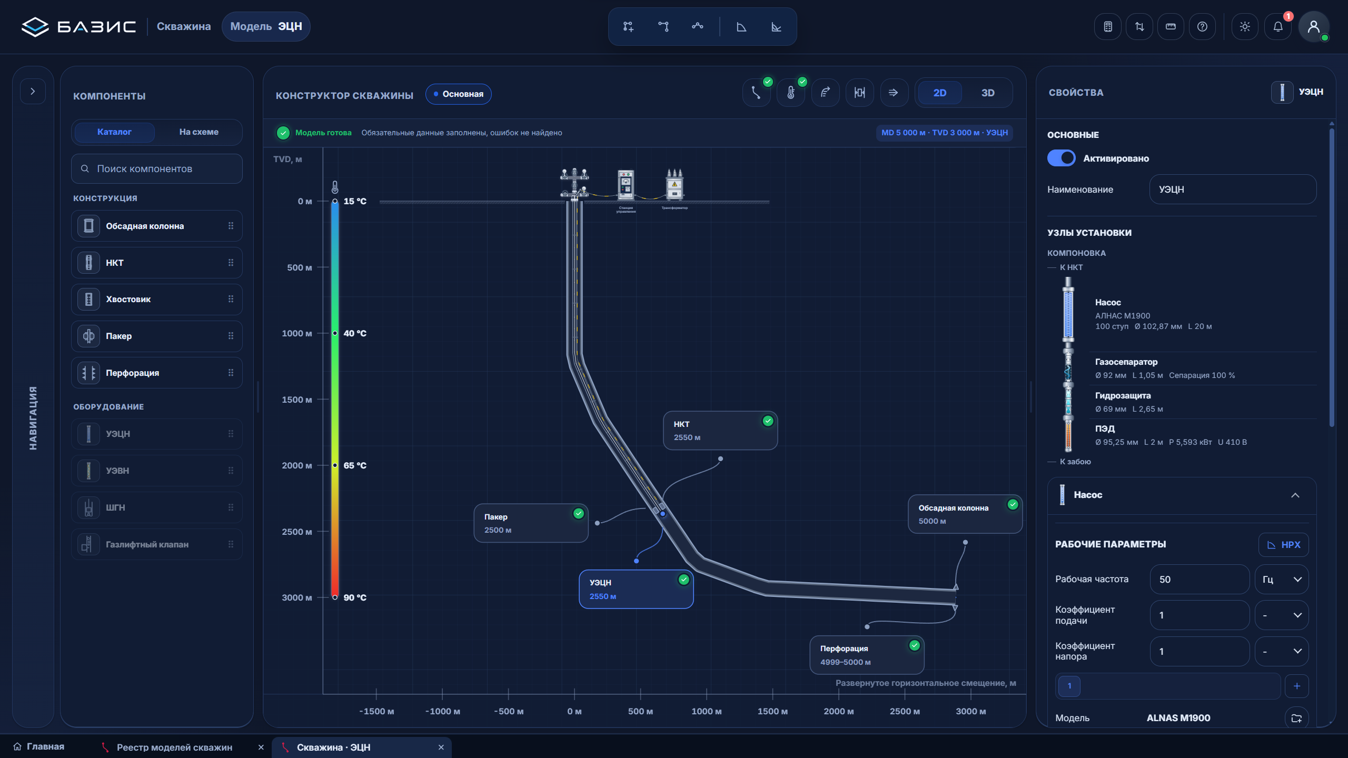Image resolution: width=1348 pixels, height=758 pixels.
Task: Collapse the Насос section chevron
Action: click(1295, 495)
